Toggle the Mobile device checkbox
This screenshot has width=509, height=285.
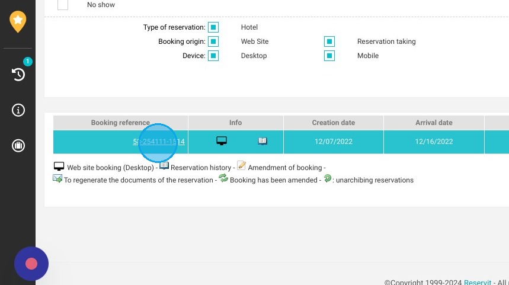pos(329,56)
